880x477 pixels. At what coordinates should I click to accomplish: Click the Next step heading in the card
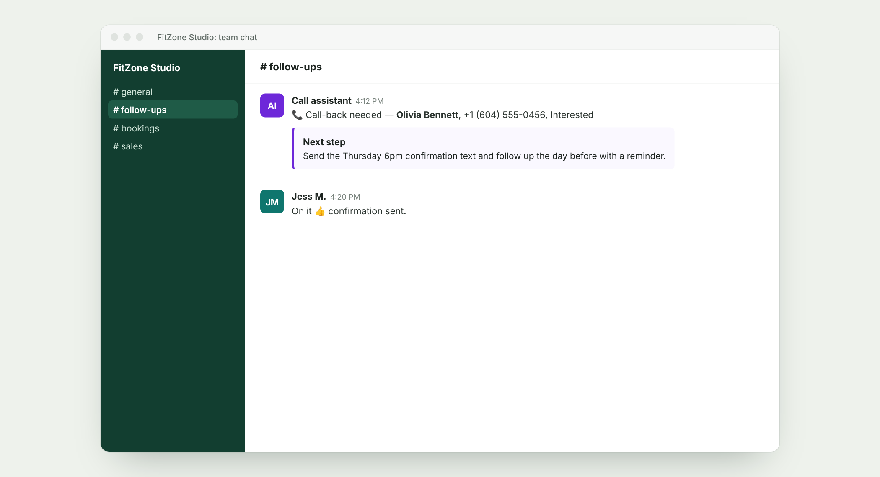tap(324, 142)
